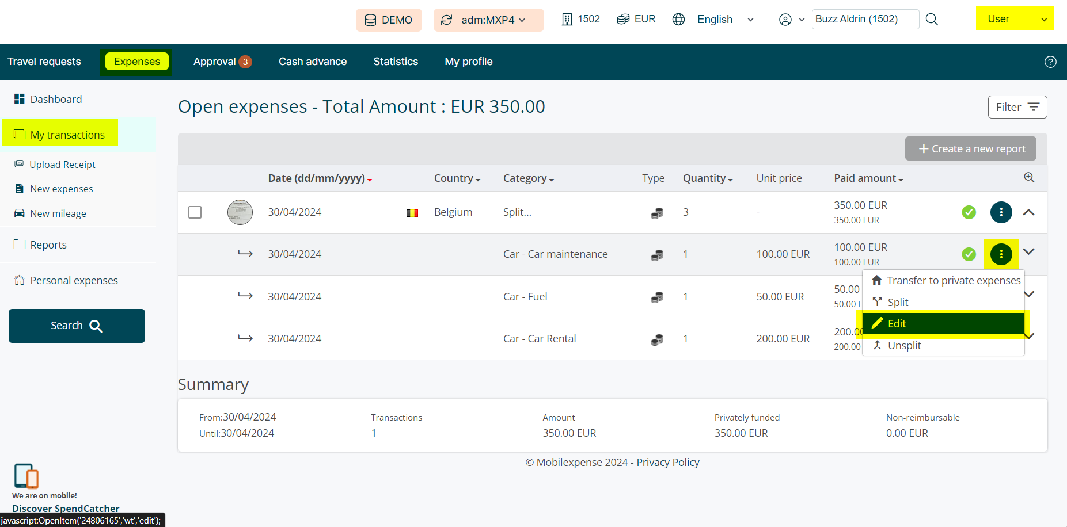The height and width of the screenshot is (527, 1067).
Task: Click the globe language icon
Action: pyautogui.click(x=678, y=20)
